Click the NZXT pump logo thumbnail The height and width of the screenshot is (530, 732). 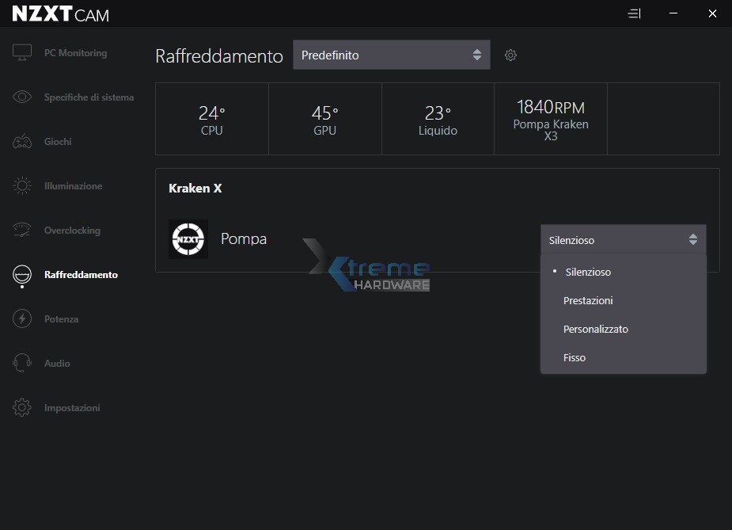click(x=188, y=239)
